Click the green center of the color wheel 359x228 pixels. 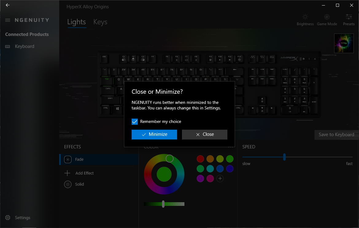(164, 174)
